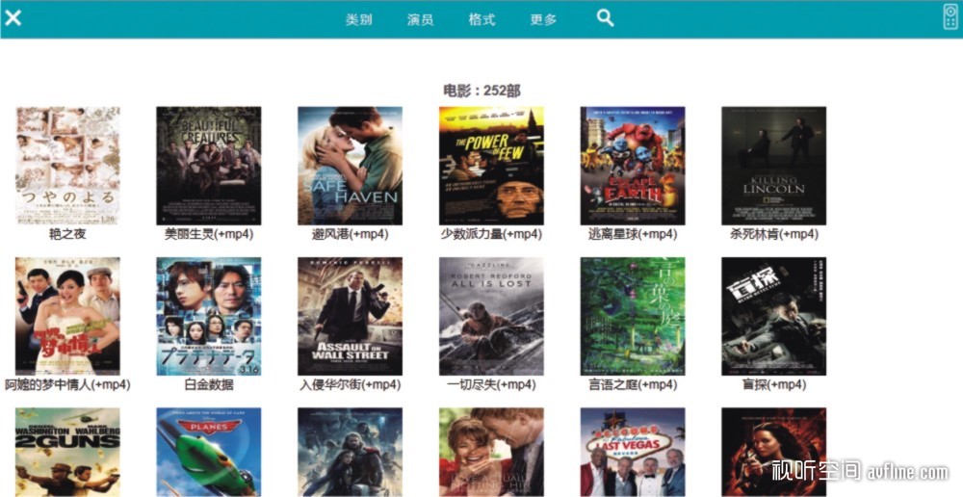Select the 盲探 movie poster
The height and width of the screenshot is (497, 963).
pyautogui.click(x=774, y=316)
